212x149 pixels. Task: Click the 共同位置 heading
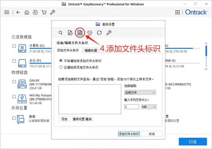pyautogui.click(x=20, y=108)
